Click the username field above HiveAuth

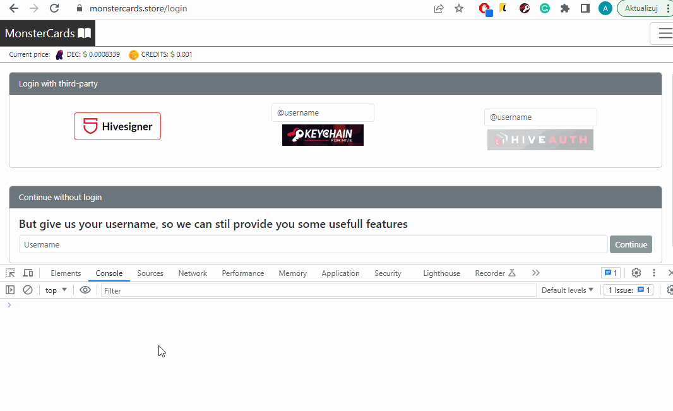click(540, 117)
